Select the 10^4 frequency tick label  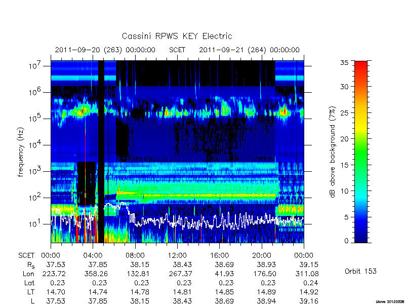tap(35, 145)
